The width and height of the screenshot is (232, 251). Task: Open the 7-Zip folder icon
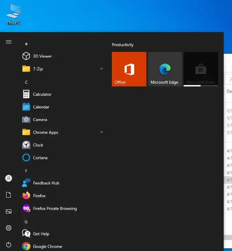coord(26,69)
